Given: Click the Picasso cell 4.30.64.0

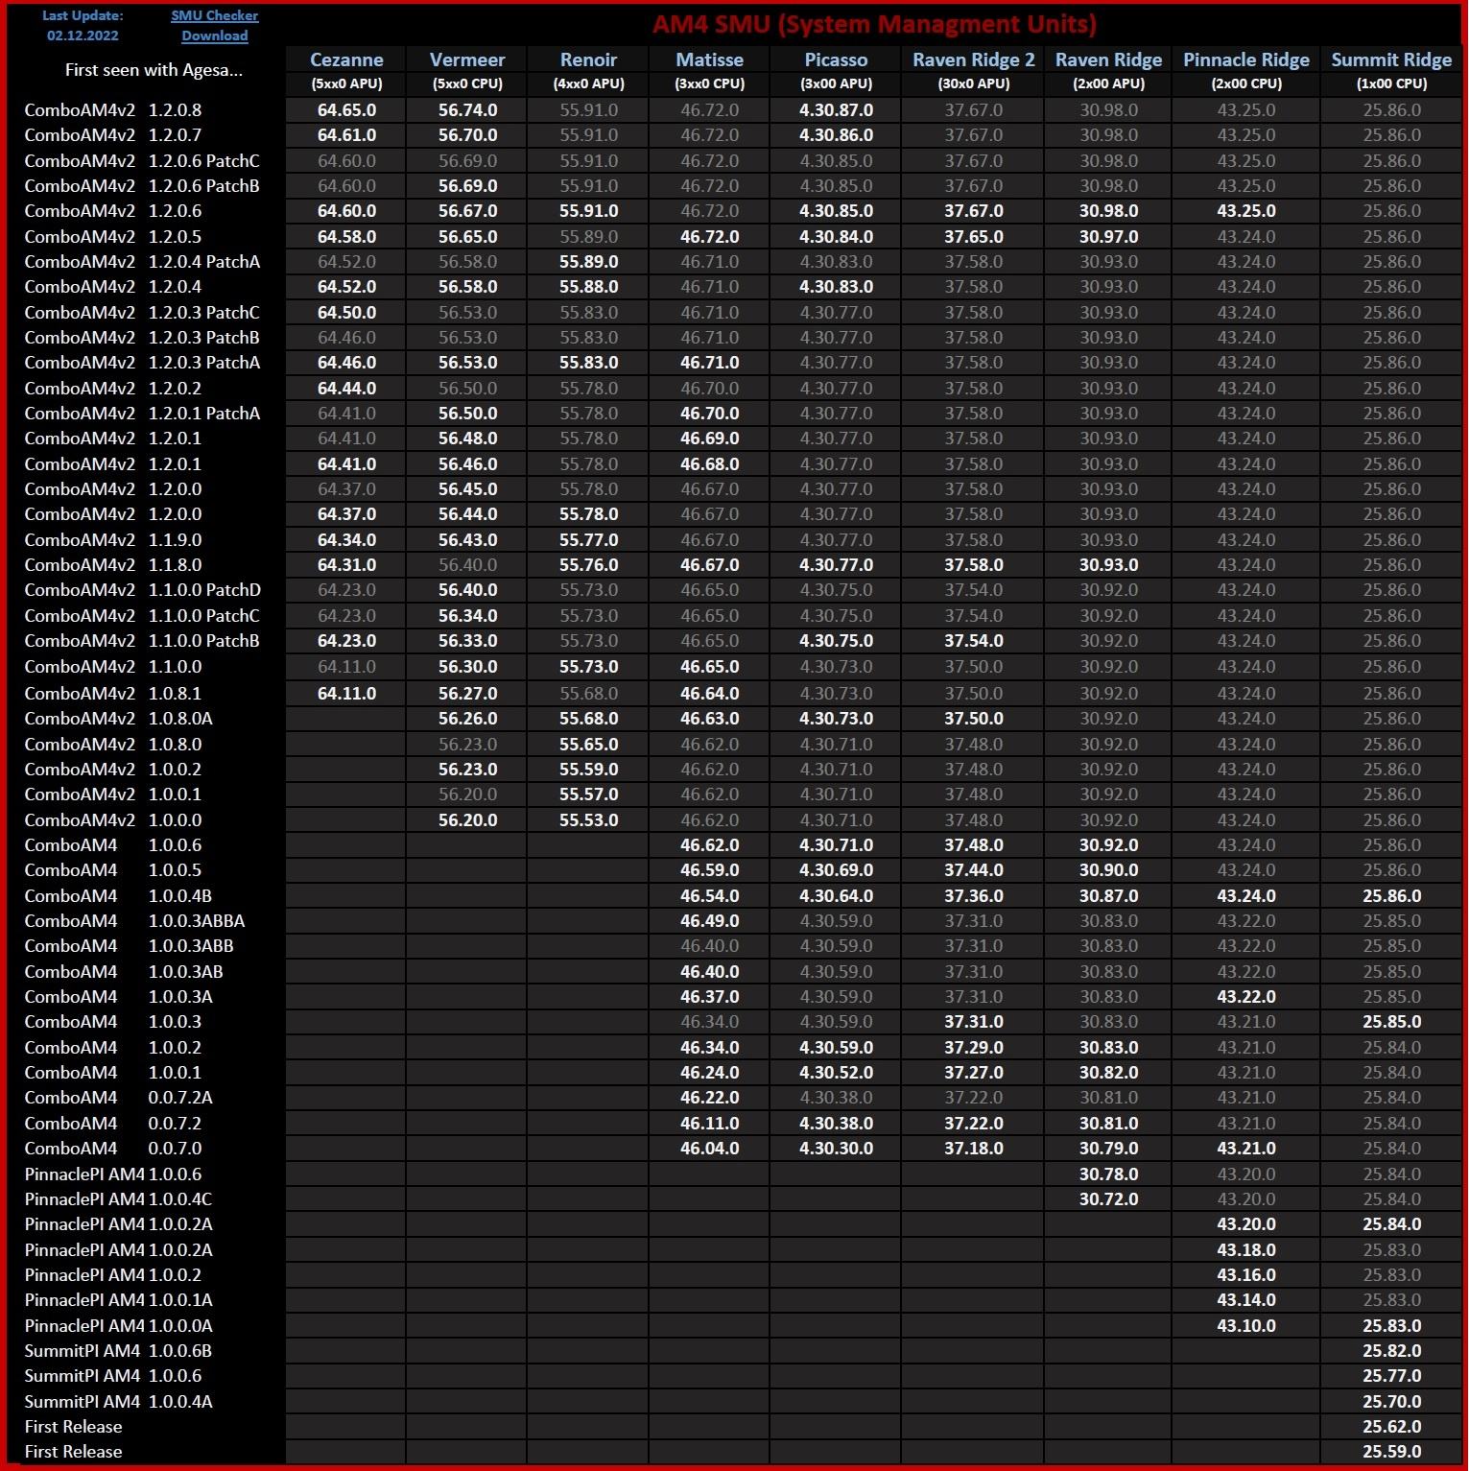Looking at the screenshot, I should tap(836, 895).
